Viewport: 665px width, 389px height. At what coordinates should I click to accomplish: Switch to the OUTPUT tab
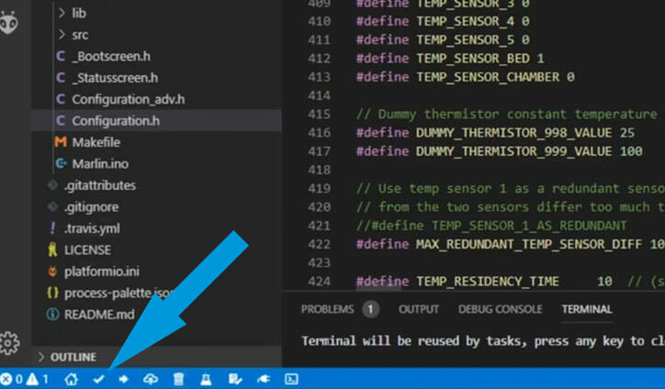click(x=419, y=309)
